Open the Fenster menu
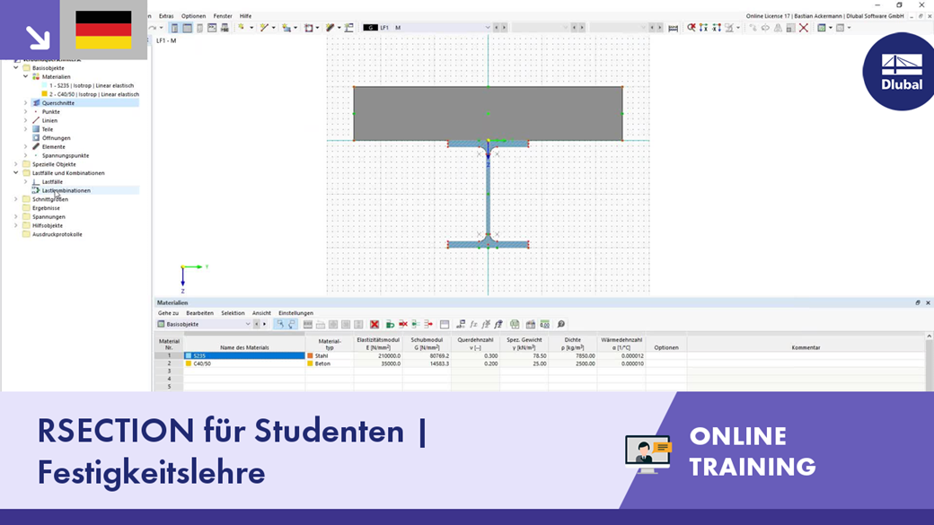The width and height of the screenshot is (934, 525). (223, 16)
